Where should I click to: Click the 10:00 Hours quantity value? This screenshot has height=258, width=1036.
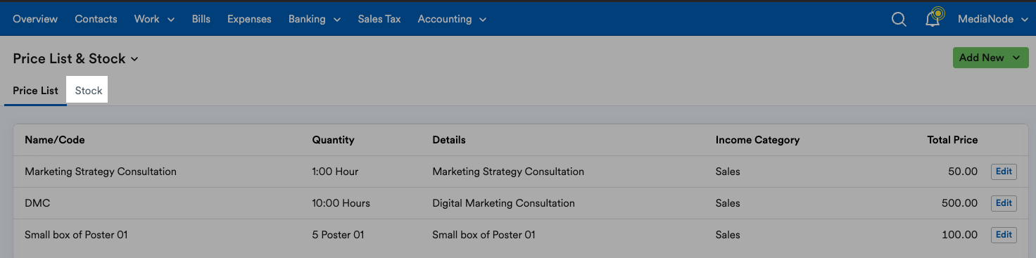pos(341,203)
